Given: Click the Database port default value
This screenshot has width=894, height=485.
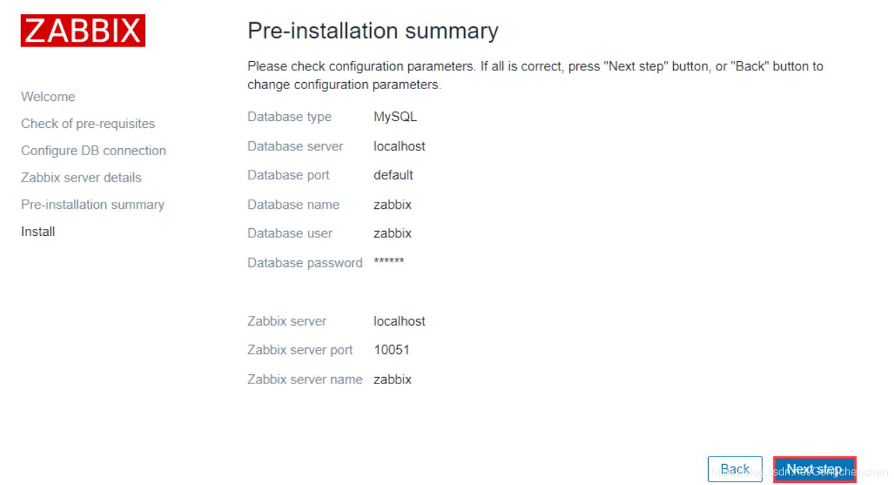Looking at the screenshot, I should coord(393,175).
